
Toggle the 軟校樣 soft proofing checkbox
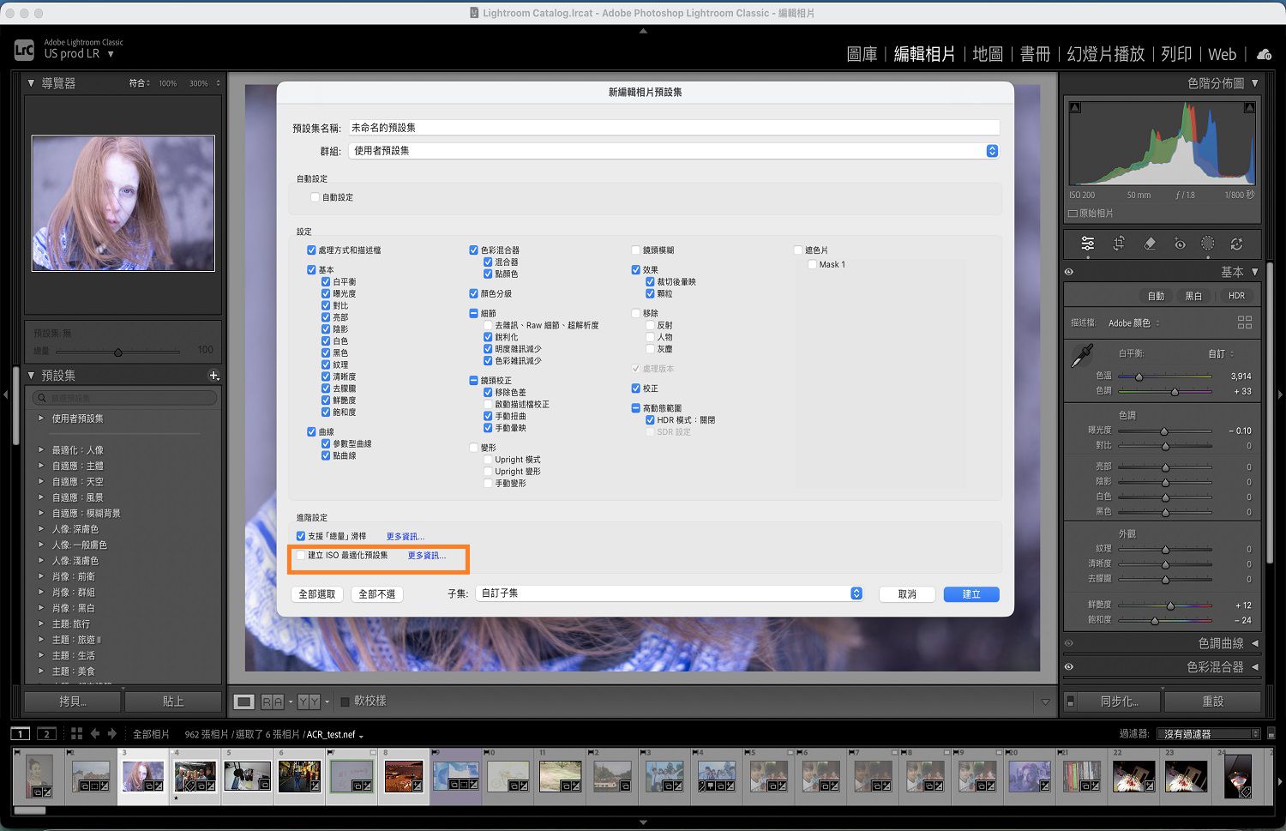[x=346, y=702]
